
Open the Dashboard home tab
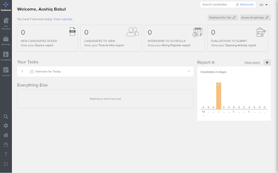pyautogui.click(x=6, y=6)
